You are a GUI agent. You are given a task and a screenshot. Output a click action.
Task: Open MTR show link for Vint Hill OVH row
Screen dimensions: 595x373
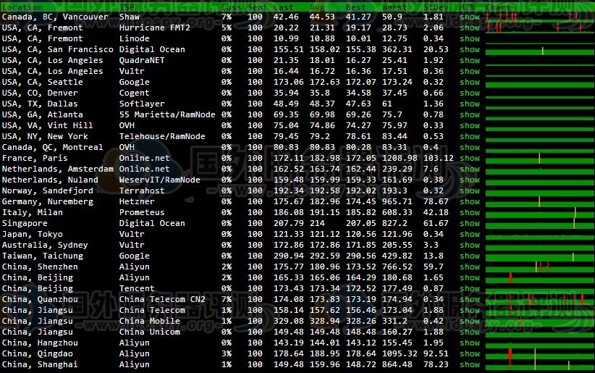[x=469, y=125]
